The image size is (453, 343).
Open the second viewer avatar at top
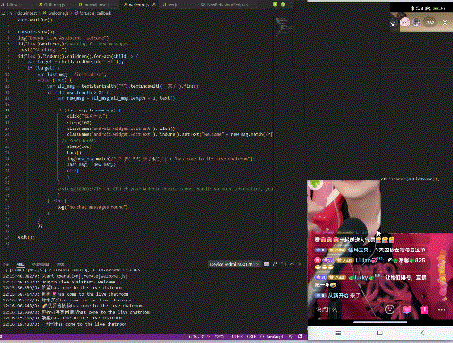[416, 22]
